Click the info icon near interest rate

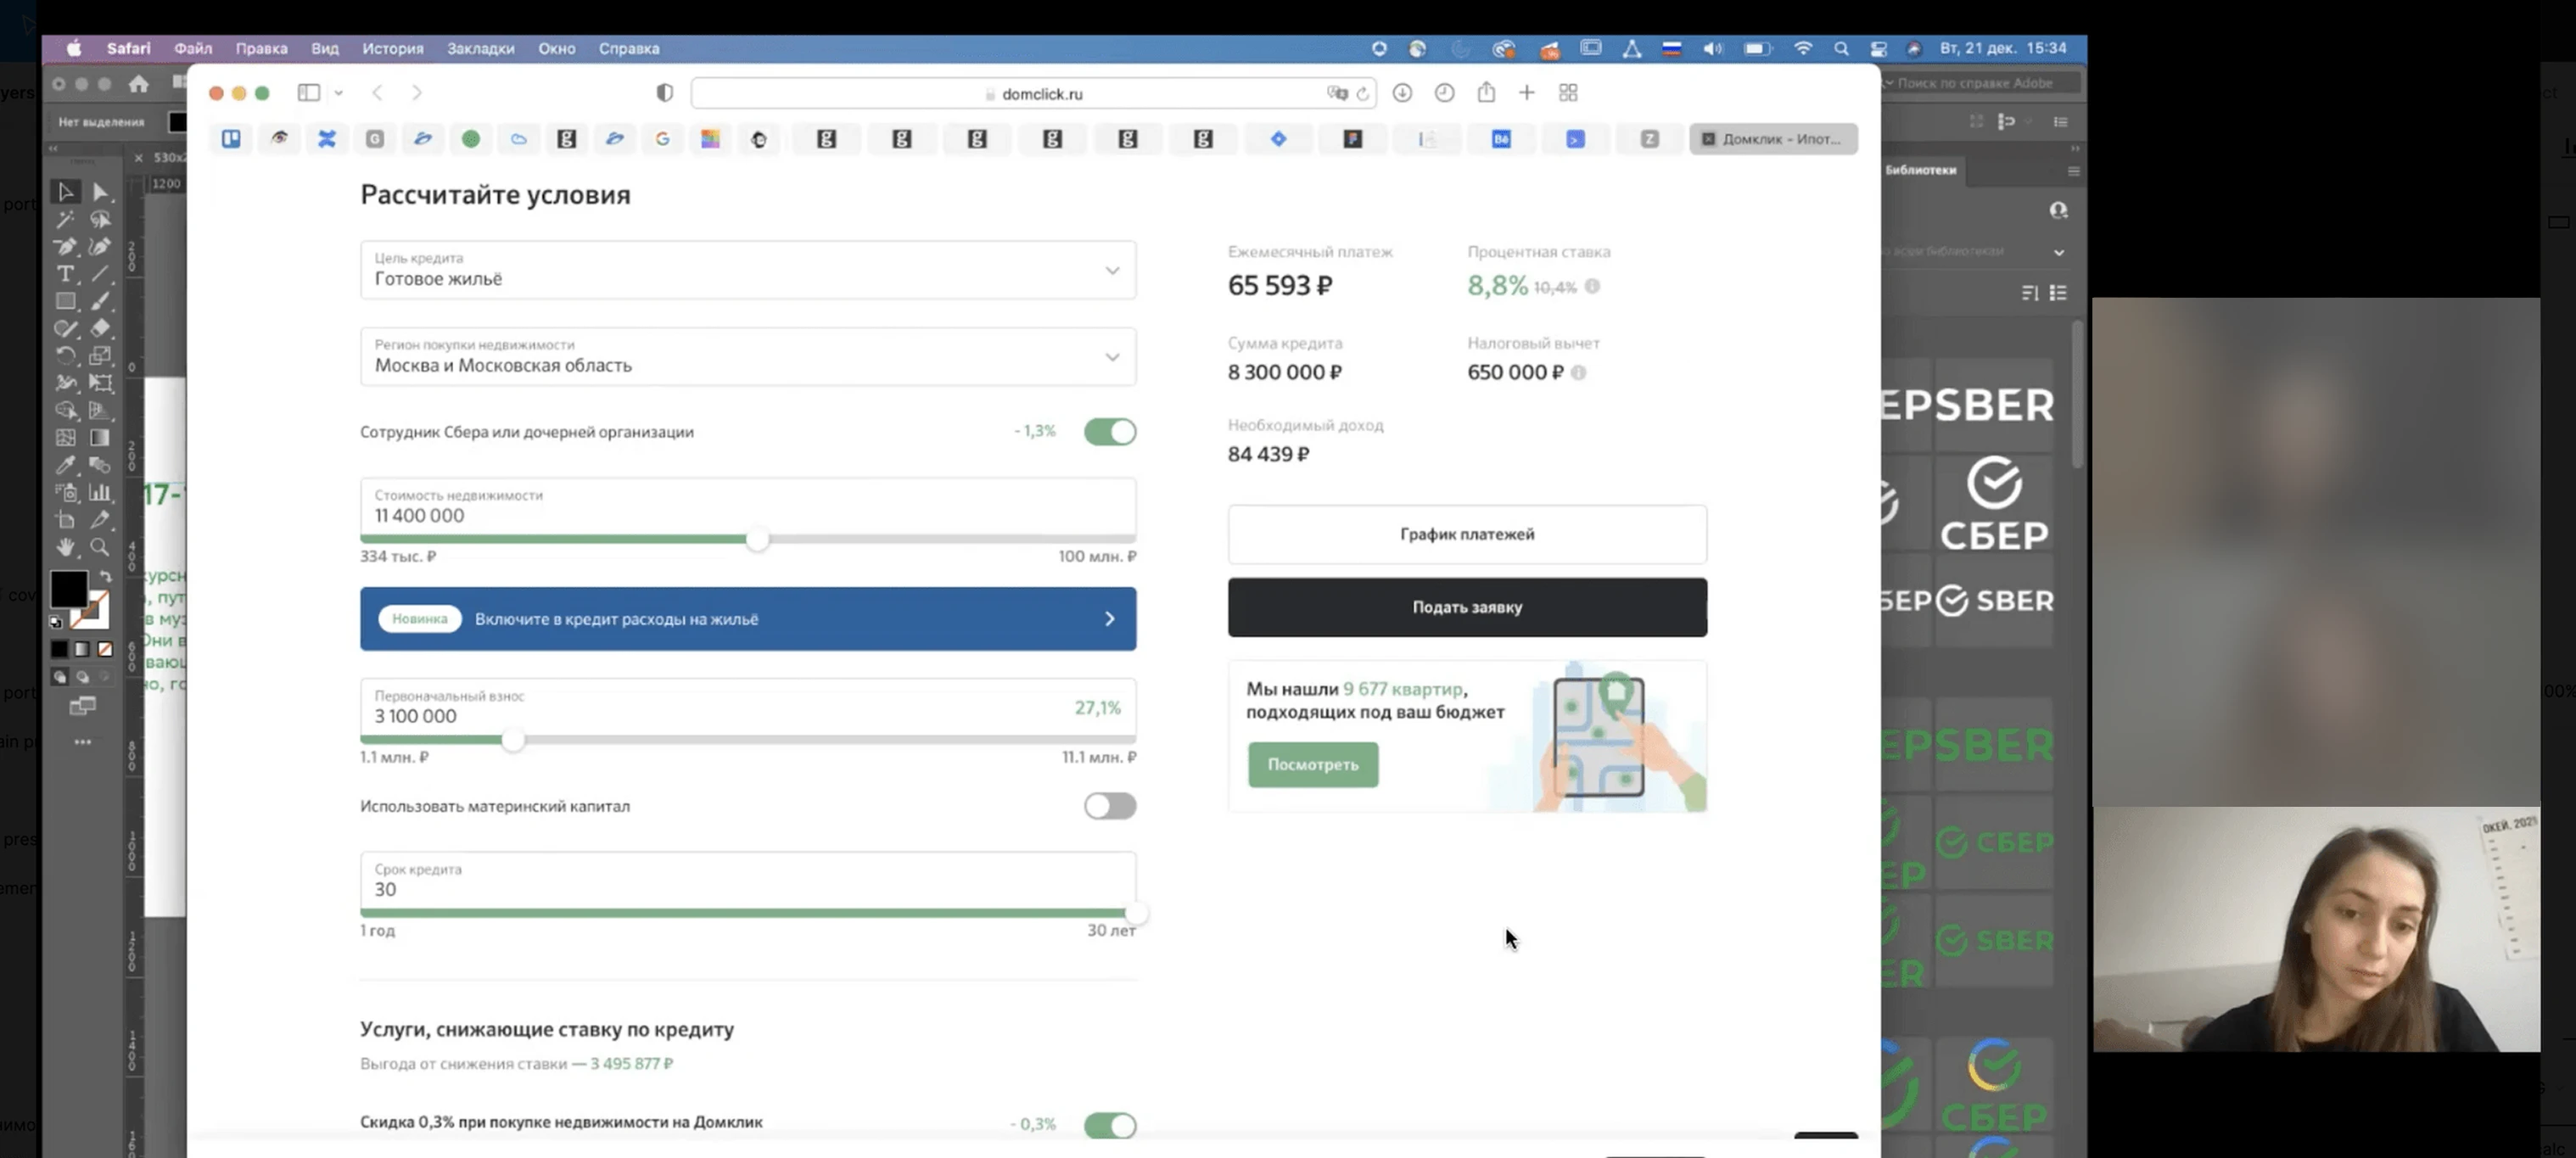[x=1592, y=286]
